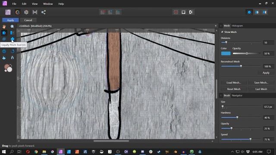Select the Liquify Pinch tool
This screenshot has width=276, height=155.
[13, 39]
